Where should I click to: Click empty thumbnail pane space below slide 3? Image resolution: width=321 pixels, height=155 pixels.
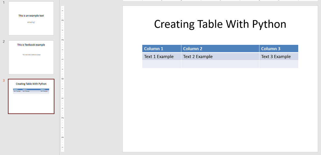point(31,135)
